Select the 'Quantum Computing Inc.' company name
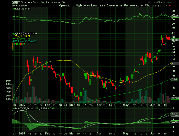 click(x=36, y=2)
